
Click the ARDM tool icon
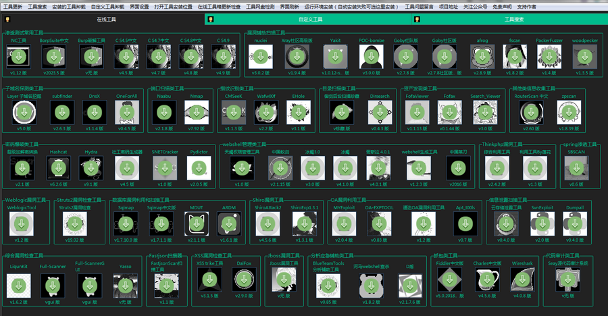tap(229, 223)
